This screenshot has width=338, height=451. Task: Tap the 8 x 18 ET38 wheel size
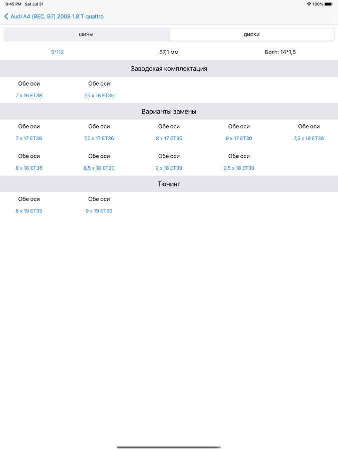pyautogui.click(x=29, y=168)
